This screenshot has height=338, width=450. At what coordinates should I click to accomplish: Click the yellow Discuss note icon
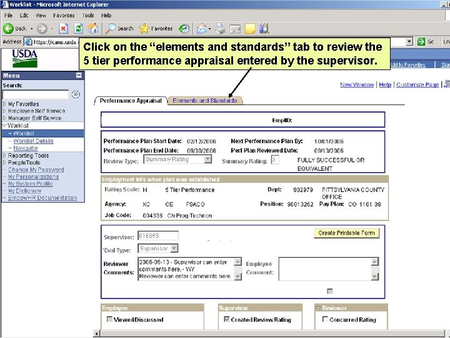250,28
